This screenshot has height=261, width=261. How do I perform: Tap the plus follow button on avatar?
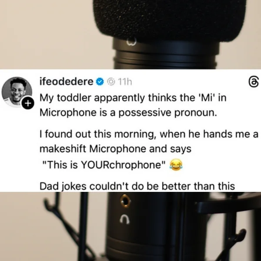[x=28, y=104]
